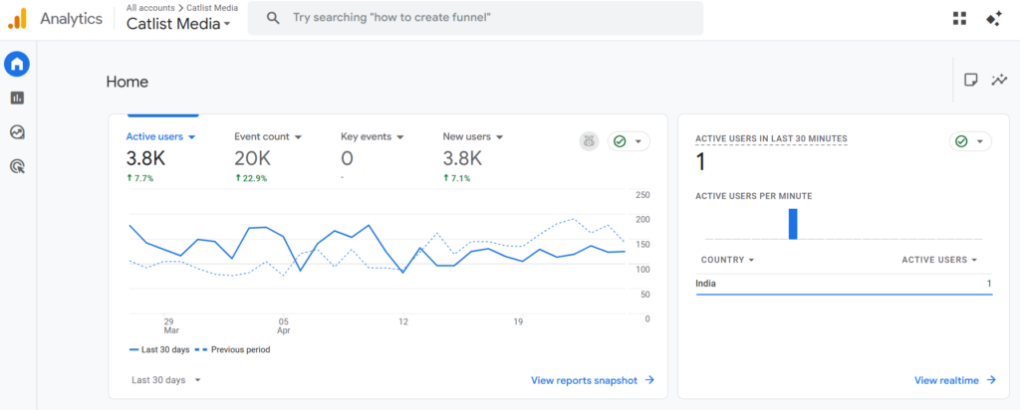Click the blue active users per minute bar
Screen dimensions: 1020x410
point(793,224)
